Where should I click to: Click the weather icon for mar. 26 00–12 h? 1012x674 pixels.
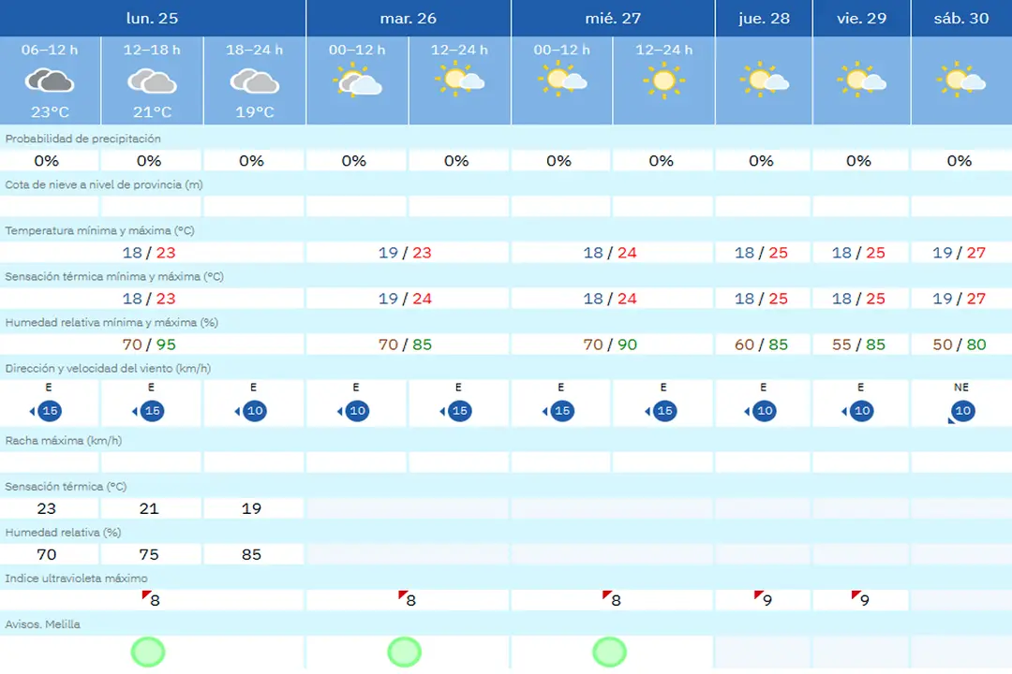point(357,80)
